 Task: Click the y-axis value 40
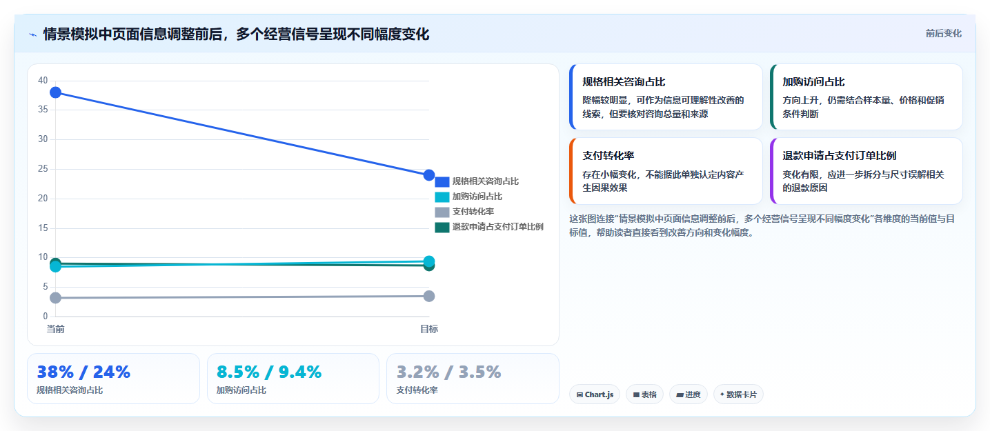point(43,81)
